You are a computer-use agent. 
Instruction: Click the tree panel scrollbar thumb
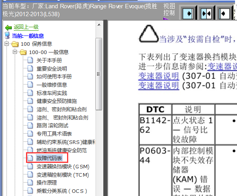tap(99, 74)
